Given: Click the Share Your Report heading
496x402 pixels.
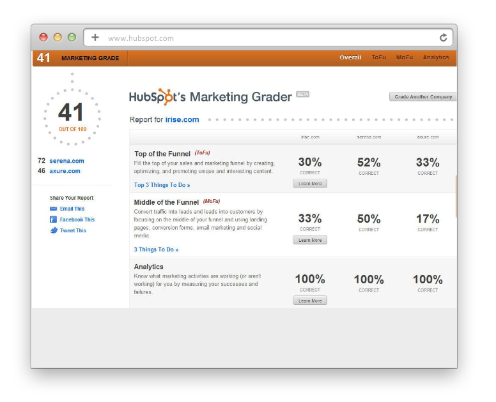Looking at the screenshot, I should pyautogui.click(x=72, y=198).
